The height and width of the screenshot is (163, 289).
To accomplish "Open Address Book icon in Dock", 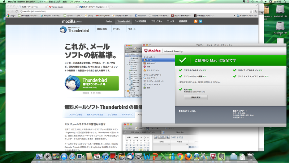I will click(x=89, y=156).
